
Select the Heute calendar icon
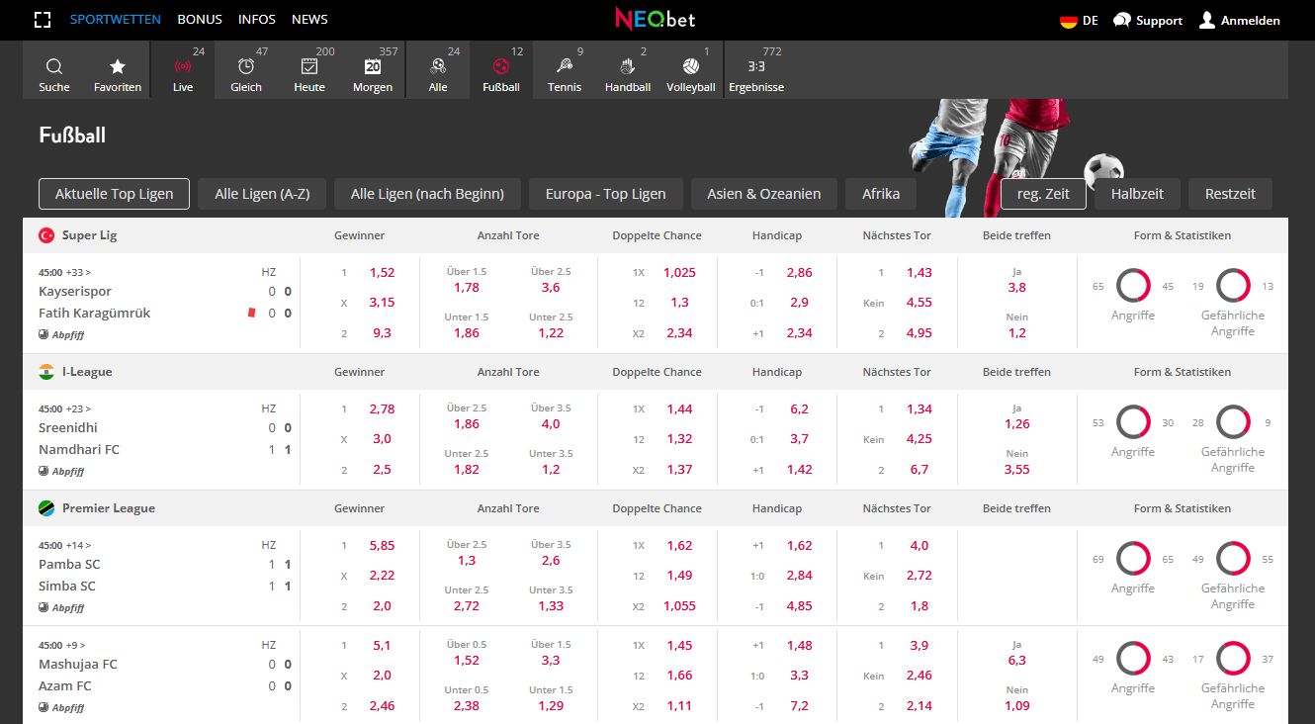click(x=309, y=66)
